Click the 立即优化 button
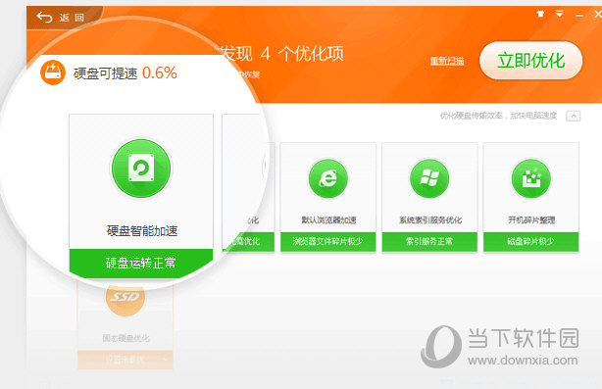The image size is (602, 389). click(531, 61)
